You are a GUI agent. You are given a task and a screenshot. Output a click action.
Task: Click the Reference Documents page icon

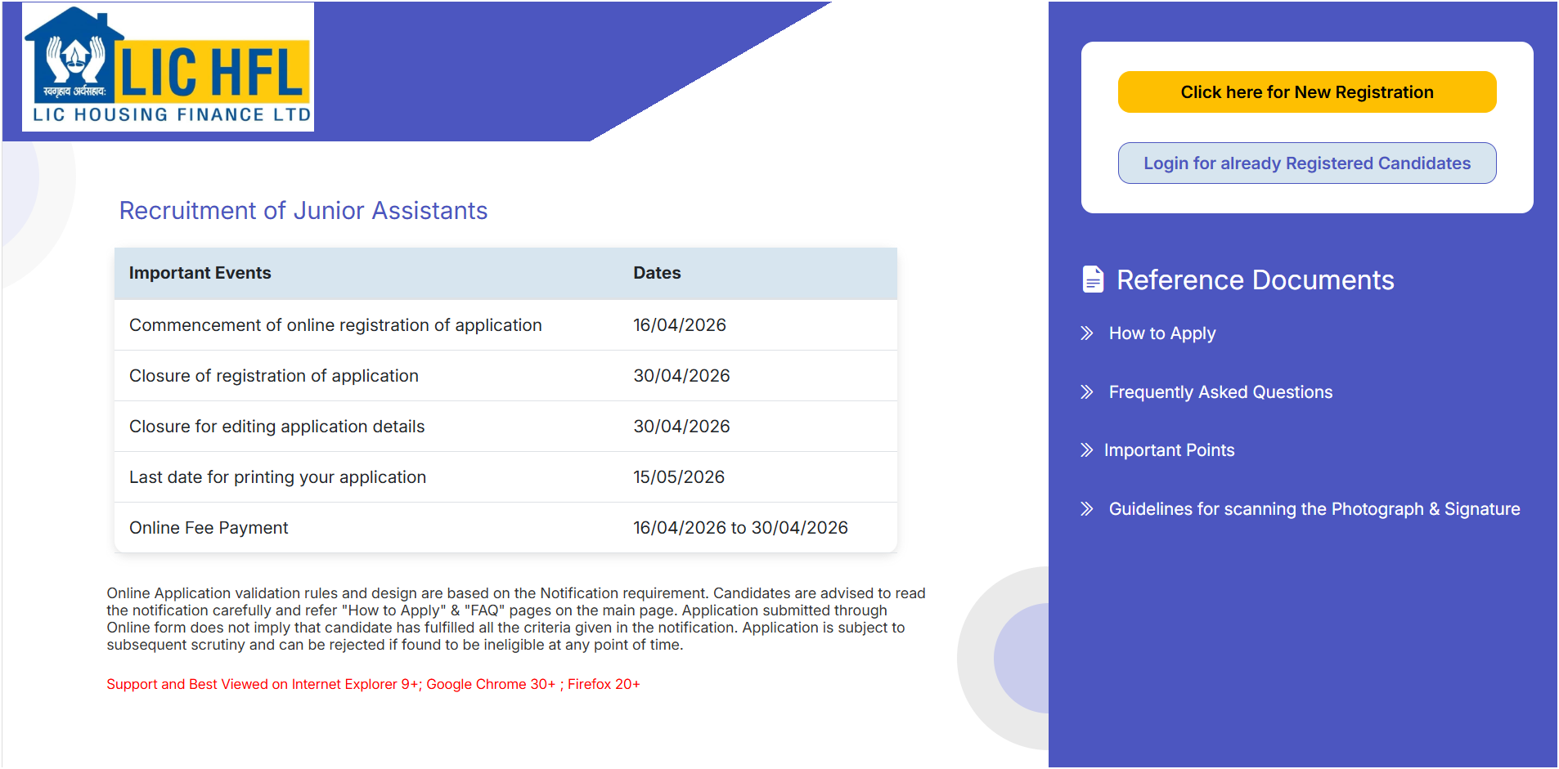[x=1094, y=279]
